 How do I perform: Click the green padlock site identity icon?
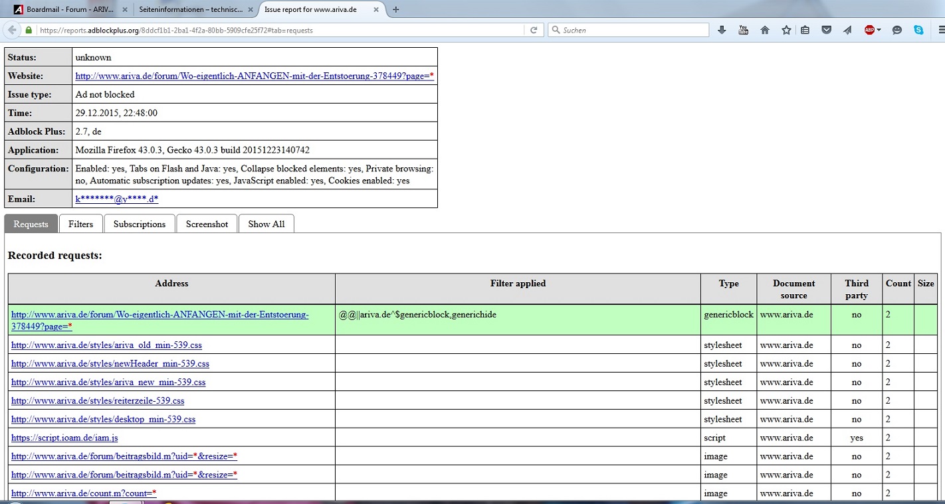click(x=29, y=30)
